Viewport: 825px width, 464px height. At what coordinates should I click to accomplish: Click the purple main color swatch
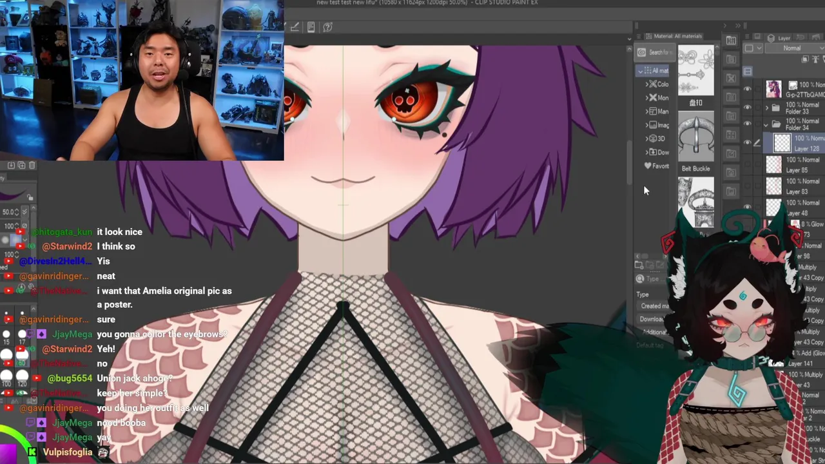(x=8, y=454)
